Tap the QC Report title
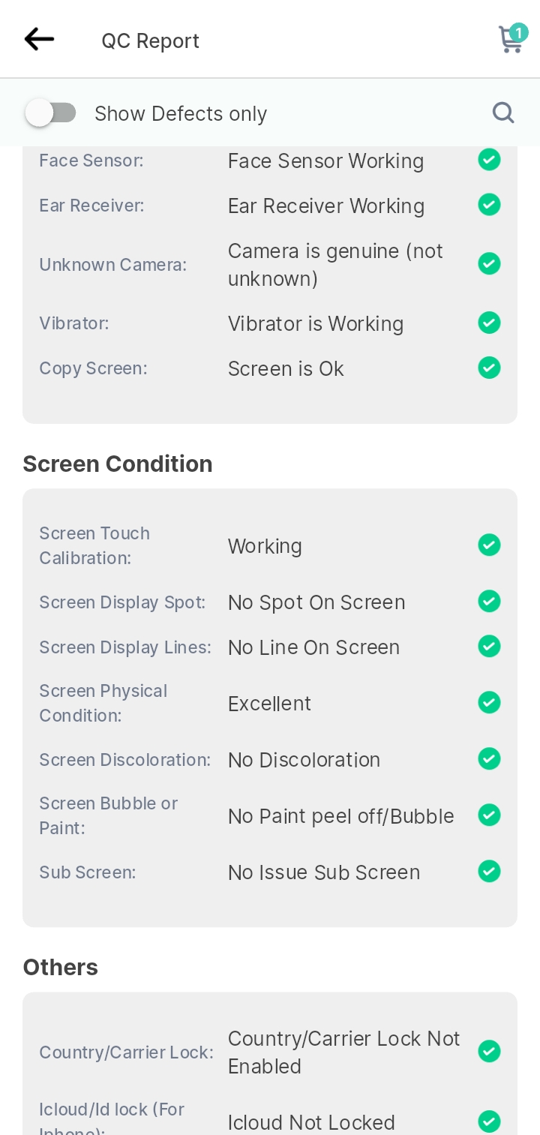The image size is (540, 1135). (x=151, y=41)
